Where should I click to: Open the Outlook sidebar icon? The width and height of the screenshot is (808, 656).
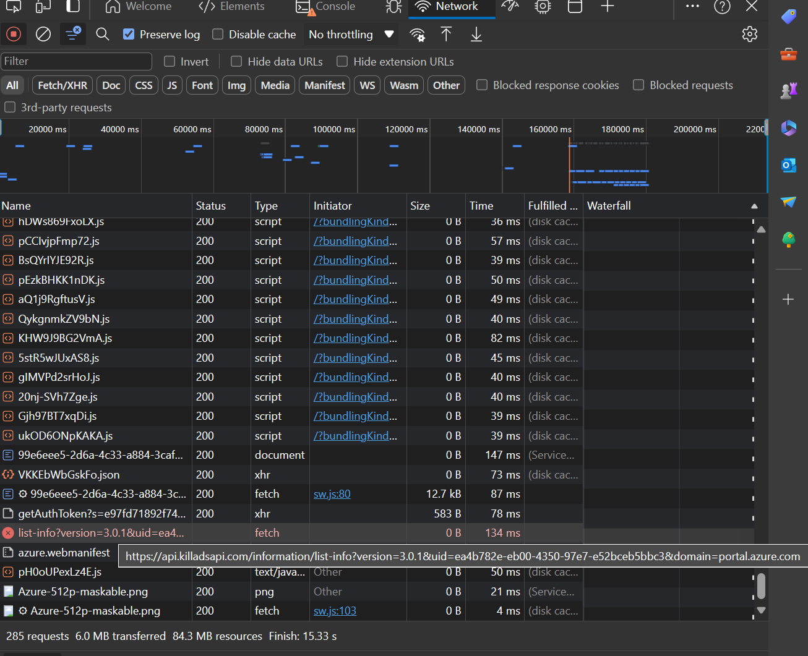point(789,165)
